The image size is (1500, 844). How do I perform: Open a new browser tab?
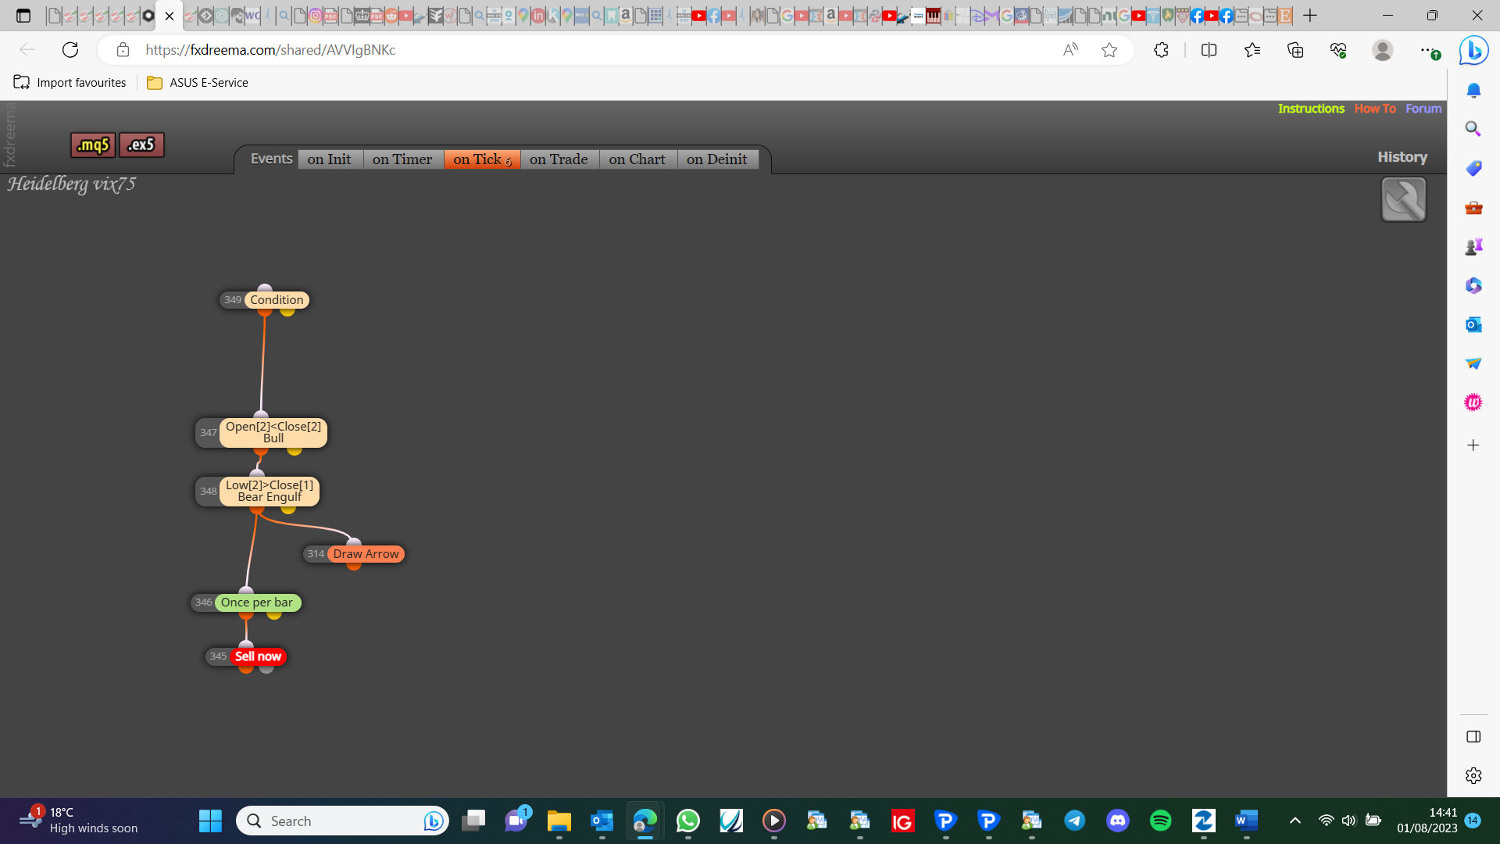click(x=1310, y=16)
